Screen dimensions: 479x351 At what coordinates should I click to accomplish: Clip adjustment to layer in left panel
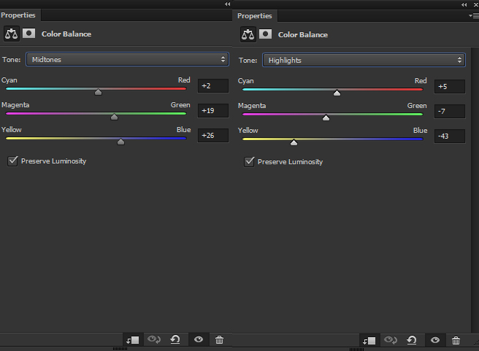(132, 339)
